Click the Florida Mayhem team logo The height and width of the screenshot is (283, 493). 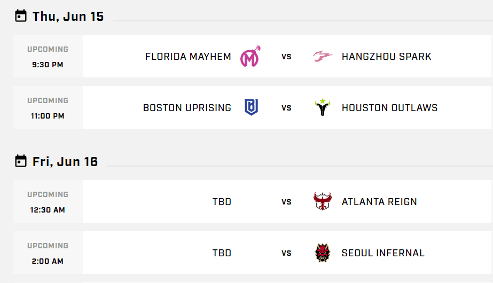pyautogui.click(x=250, y=56)
